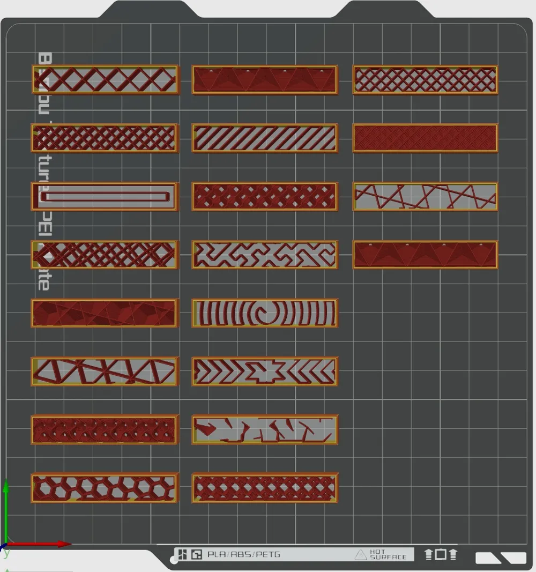Image resolution: width=536 pixels, height=572 pixels.
Task: Select the fine grid sample at top right
Action: (x=425, y=79)
